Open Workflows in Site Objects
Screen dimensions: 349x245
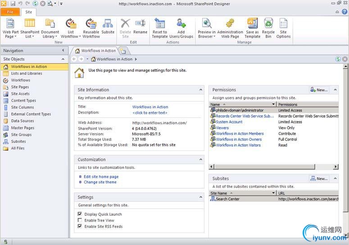(x=35, y=80)
